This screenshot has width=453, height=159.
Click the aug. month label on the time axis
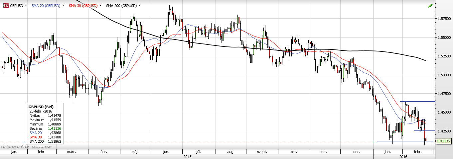point(230,152)
